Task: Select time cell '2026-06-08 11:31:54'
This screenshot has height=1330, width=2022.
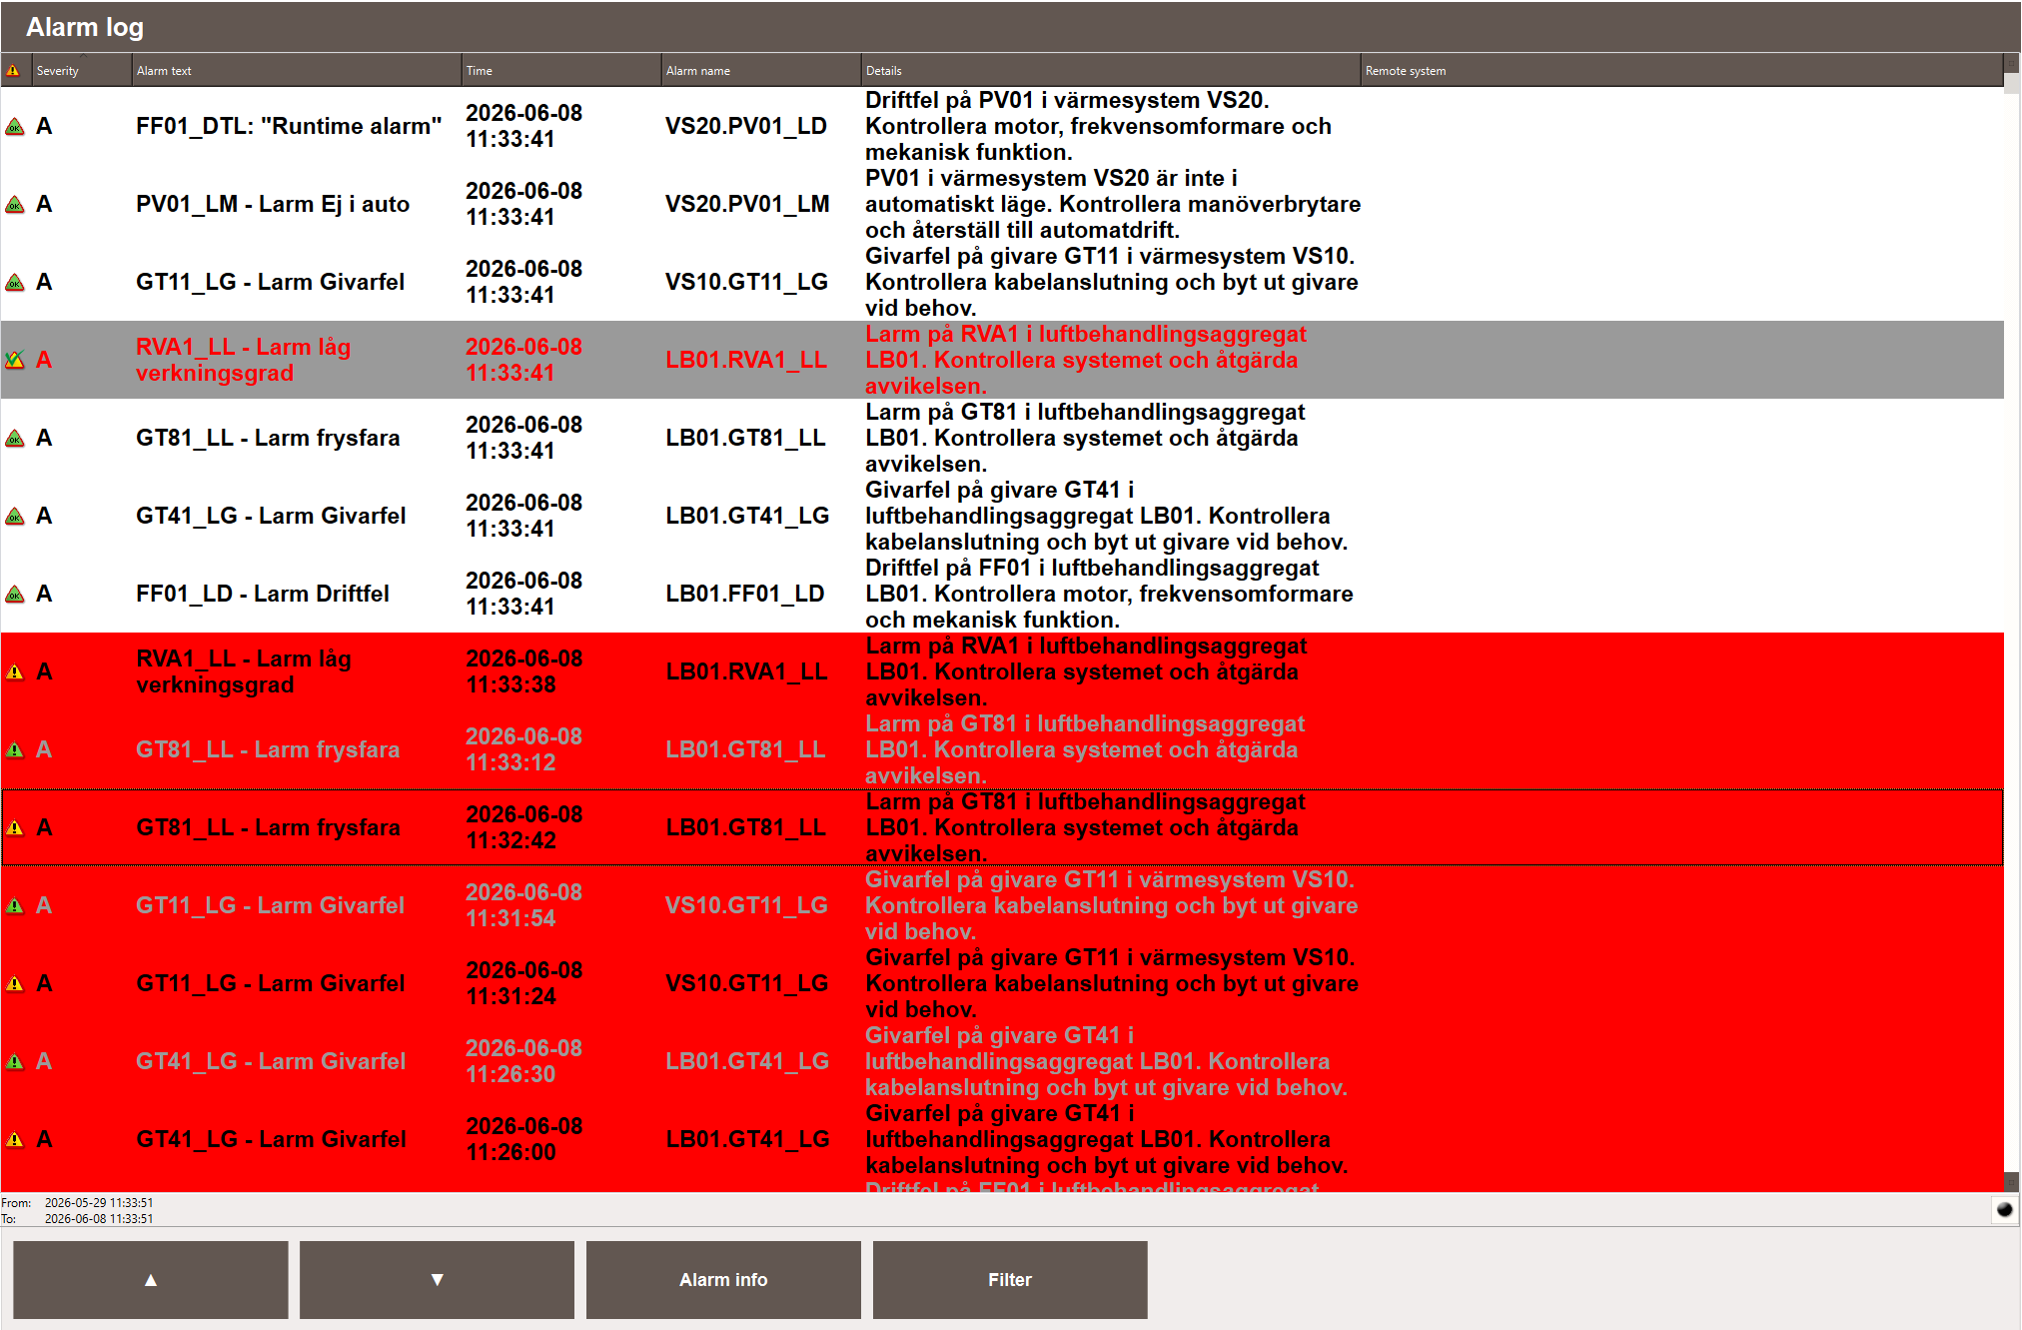Action: click(524, 906)
